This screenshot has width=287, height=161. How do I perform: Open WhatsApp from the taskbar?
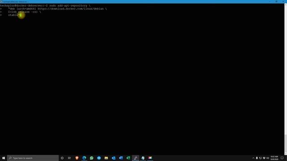click(x=91, y=158)
